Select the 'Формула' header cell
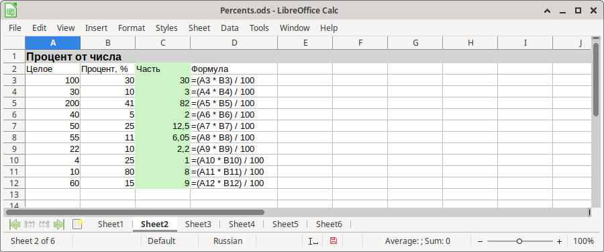Screen dimensions: 604x252 tap(234, 69)
